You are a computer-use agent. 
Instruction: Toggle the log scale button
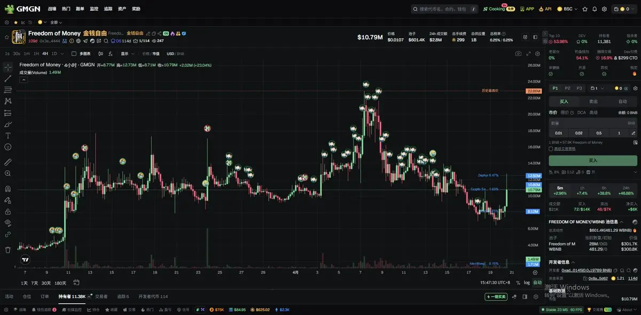pos(527,282)
